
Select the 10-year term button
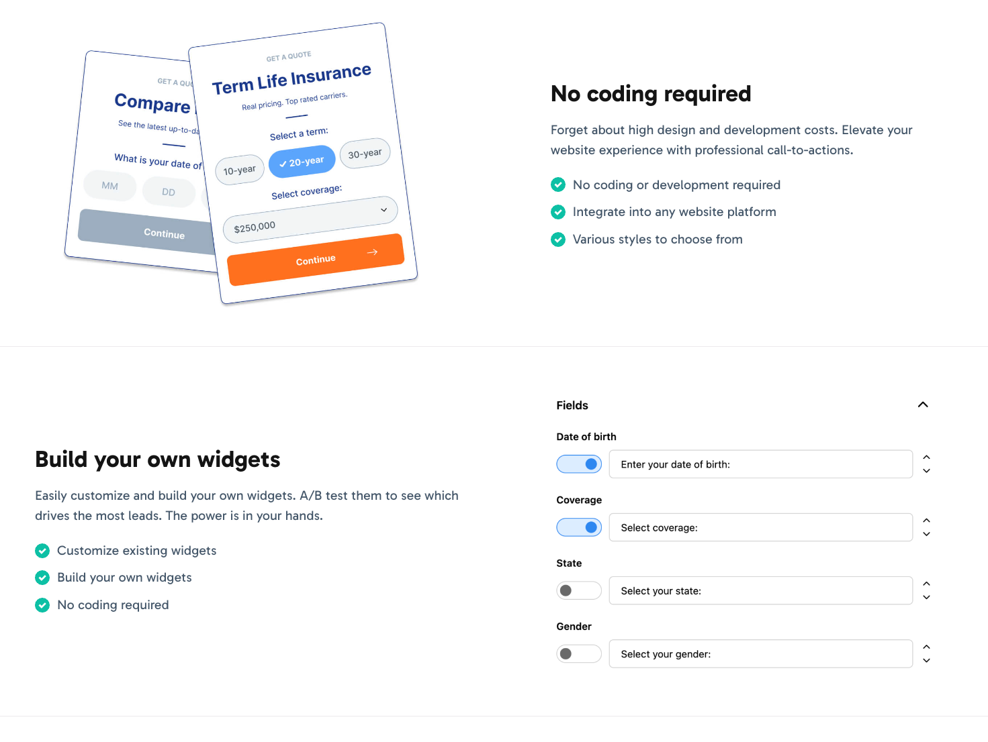coord(239,170)
